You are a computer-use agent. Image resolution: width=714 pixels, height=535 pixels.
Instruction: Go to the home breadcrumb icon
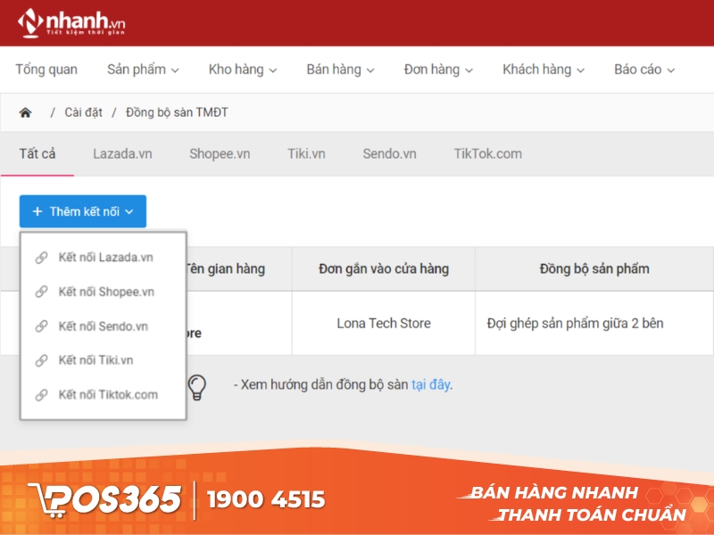coord(26,112)
